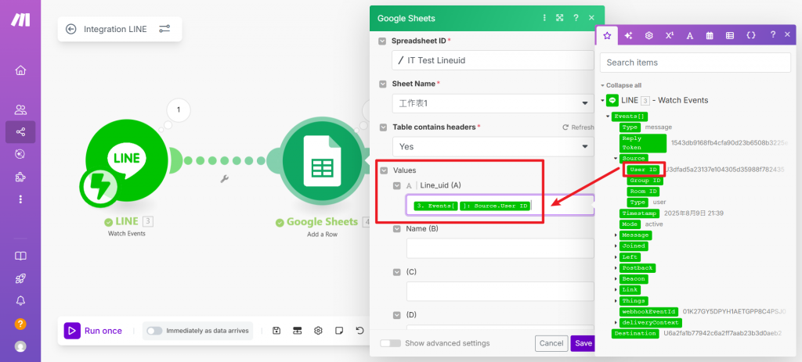The height and width of the screenshot is (362, 802).
Task: Open the notifications bell icon
Action: coord(20,301)
